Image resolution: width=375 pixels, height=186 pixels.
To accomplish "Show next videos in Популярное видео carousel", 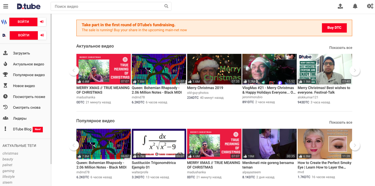I will (355, 145).
